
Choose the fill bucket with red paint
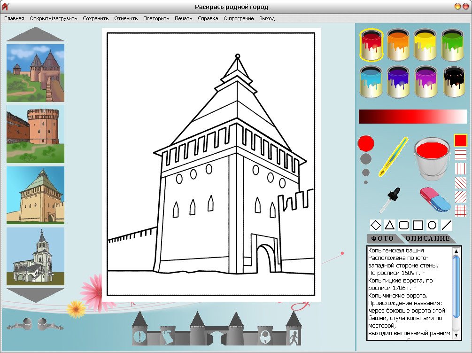click(x=432, y=158)
